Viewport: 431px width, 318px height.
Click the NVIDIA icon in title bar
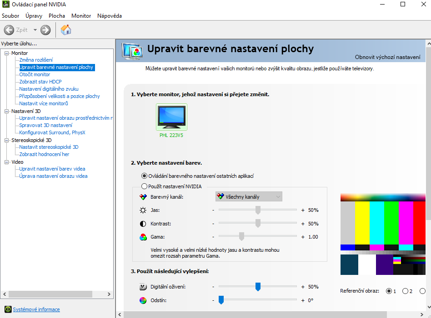[5, 5]
